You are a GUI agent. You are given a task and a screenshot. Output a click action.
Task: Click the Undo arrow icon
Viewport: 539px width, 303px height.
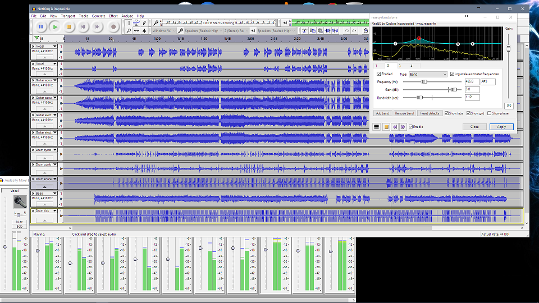point(346,30)
